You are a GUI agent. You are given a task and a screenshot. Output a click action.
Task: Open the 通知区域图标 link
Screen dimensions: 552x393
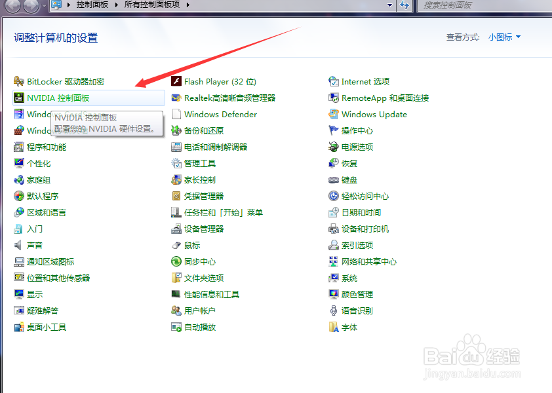coord(50,261)
